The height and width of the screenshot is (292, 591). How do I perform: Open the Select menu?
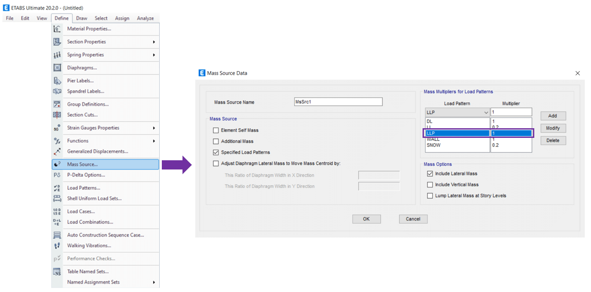(x=101, y=18)
